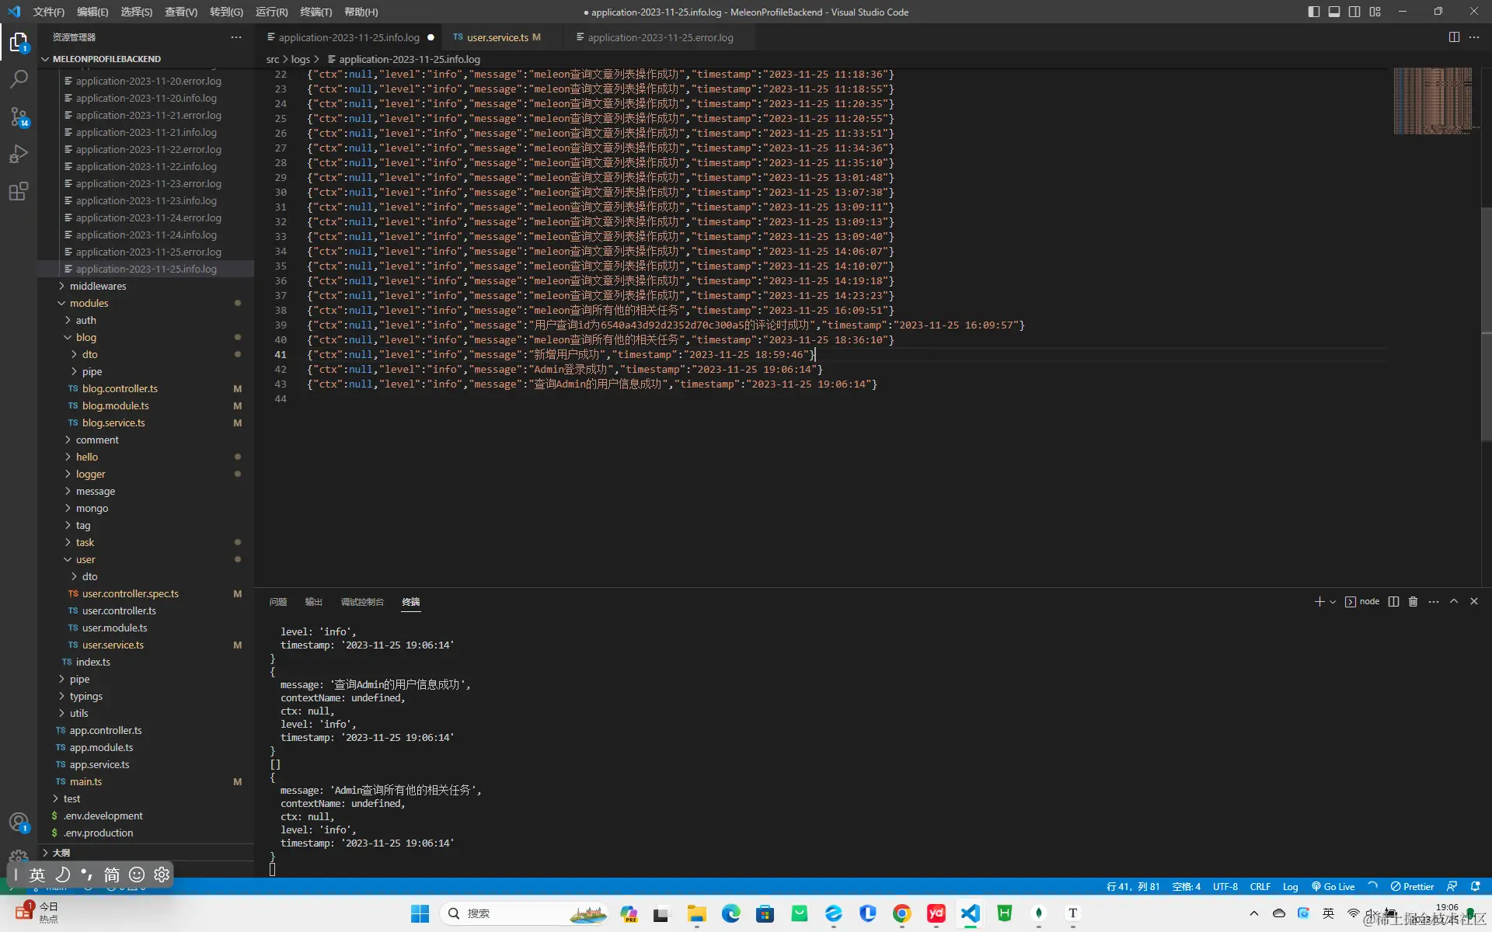Open the Search view in activity bar
The width and height of the screenshot is (1492, 932).
pyautogui.click(x=19, y=78)
